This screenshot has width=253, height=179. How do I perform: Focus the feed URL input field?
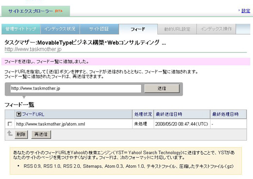76,89
